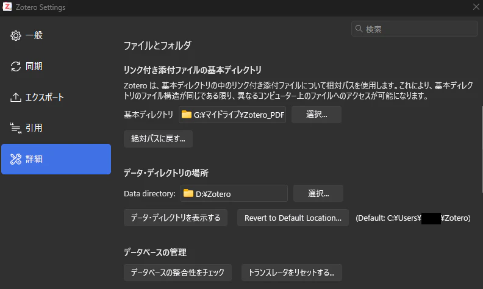Click the データ・ディレクトリの場所 heading
483x289 pixels.
(166, 173)
